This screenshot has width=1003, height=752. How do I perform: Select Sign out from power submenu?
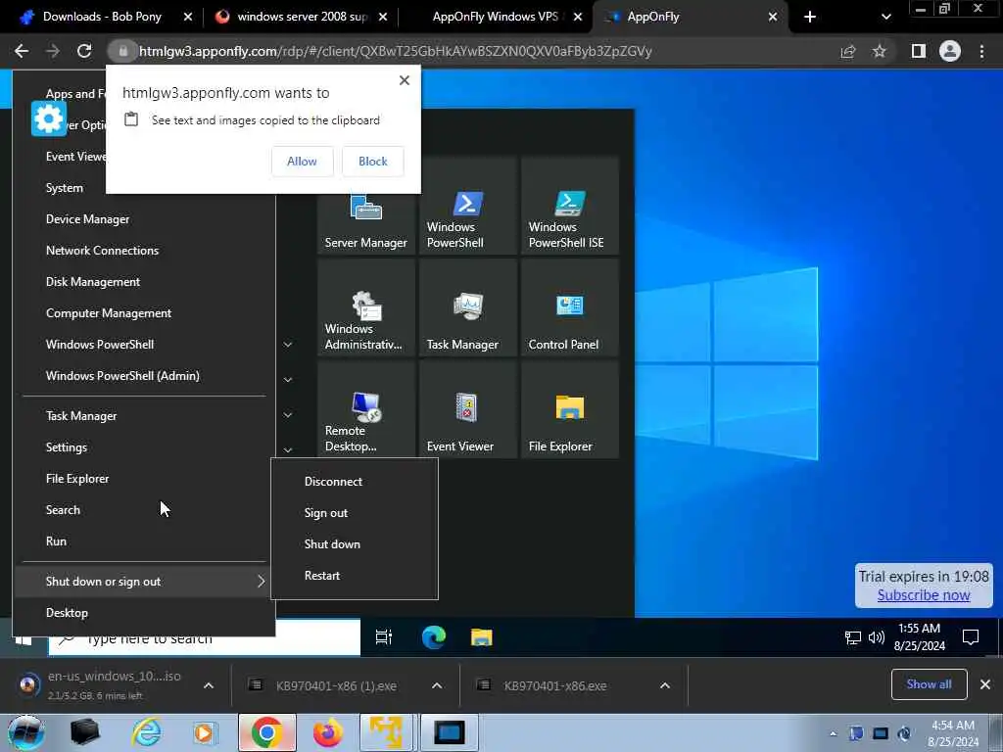[x=355, y=513]
